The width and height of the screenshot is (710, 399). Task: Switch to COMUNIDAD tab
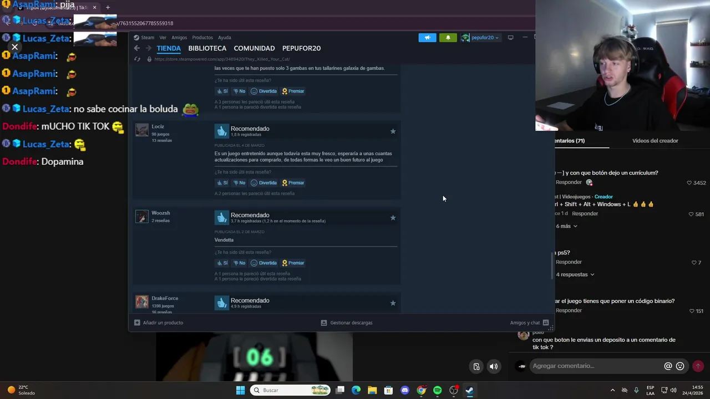coord(254,48)
